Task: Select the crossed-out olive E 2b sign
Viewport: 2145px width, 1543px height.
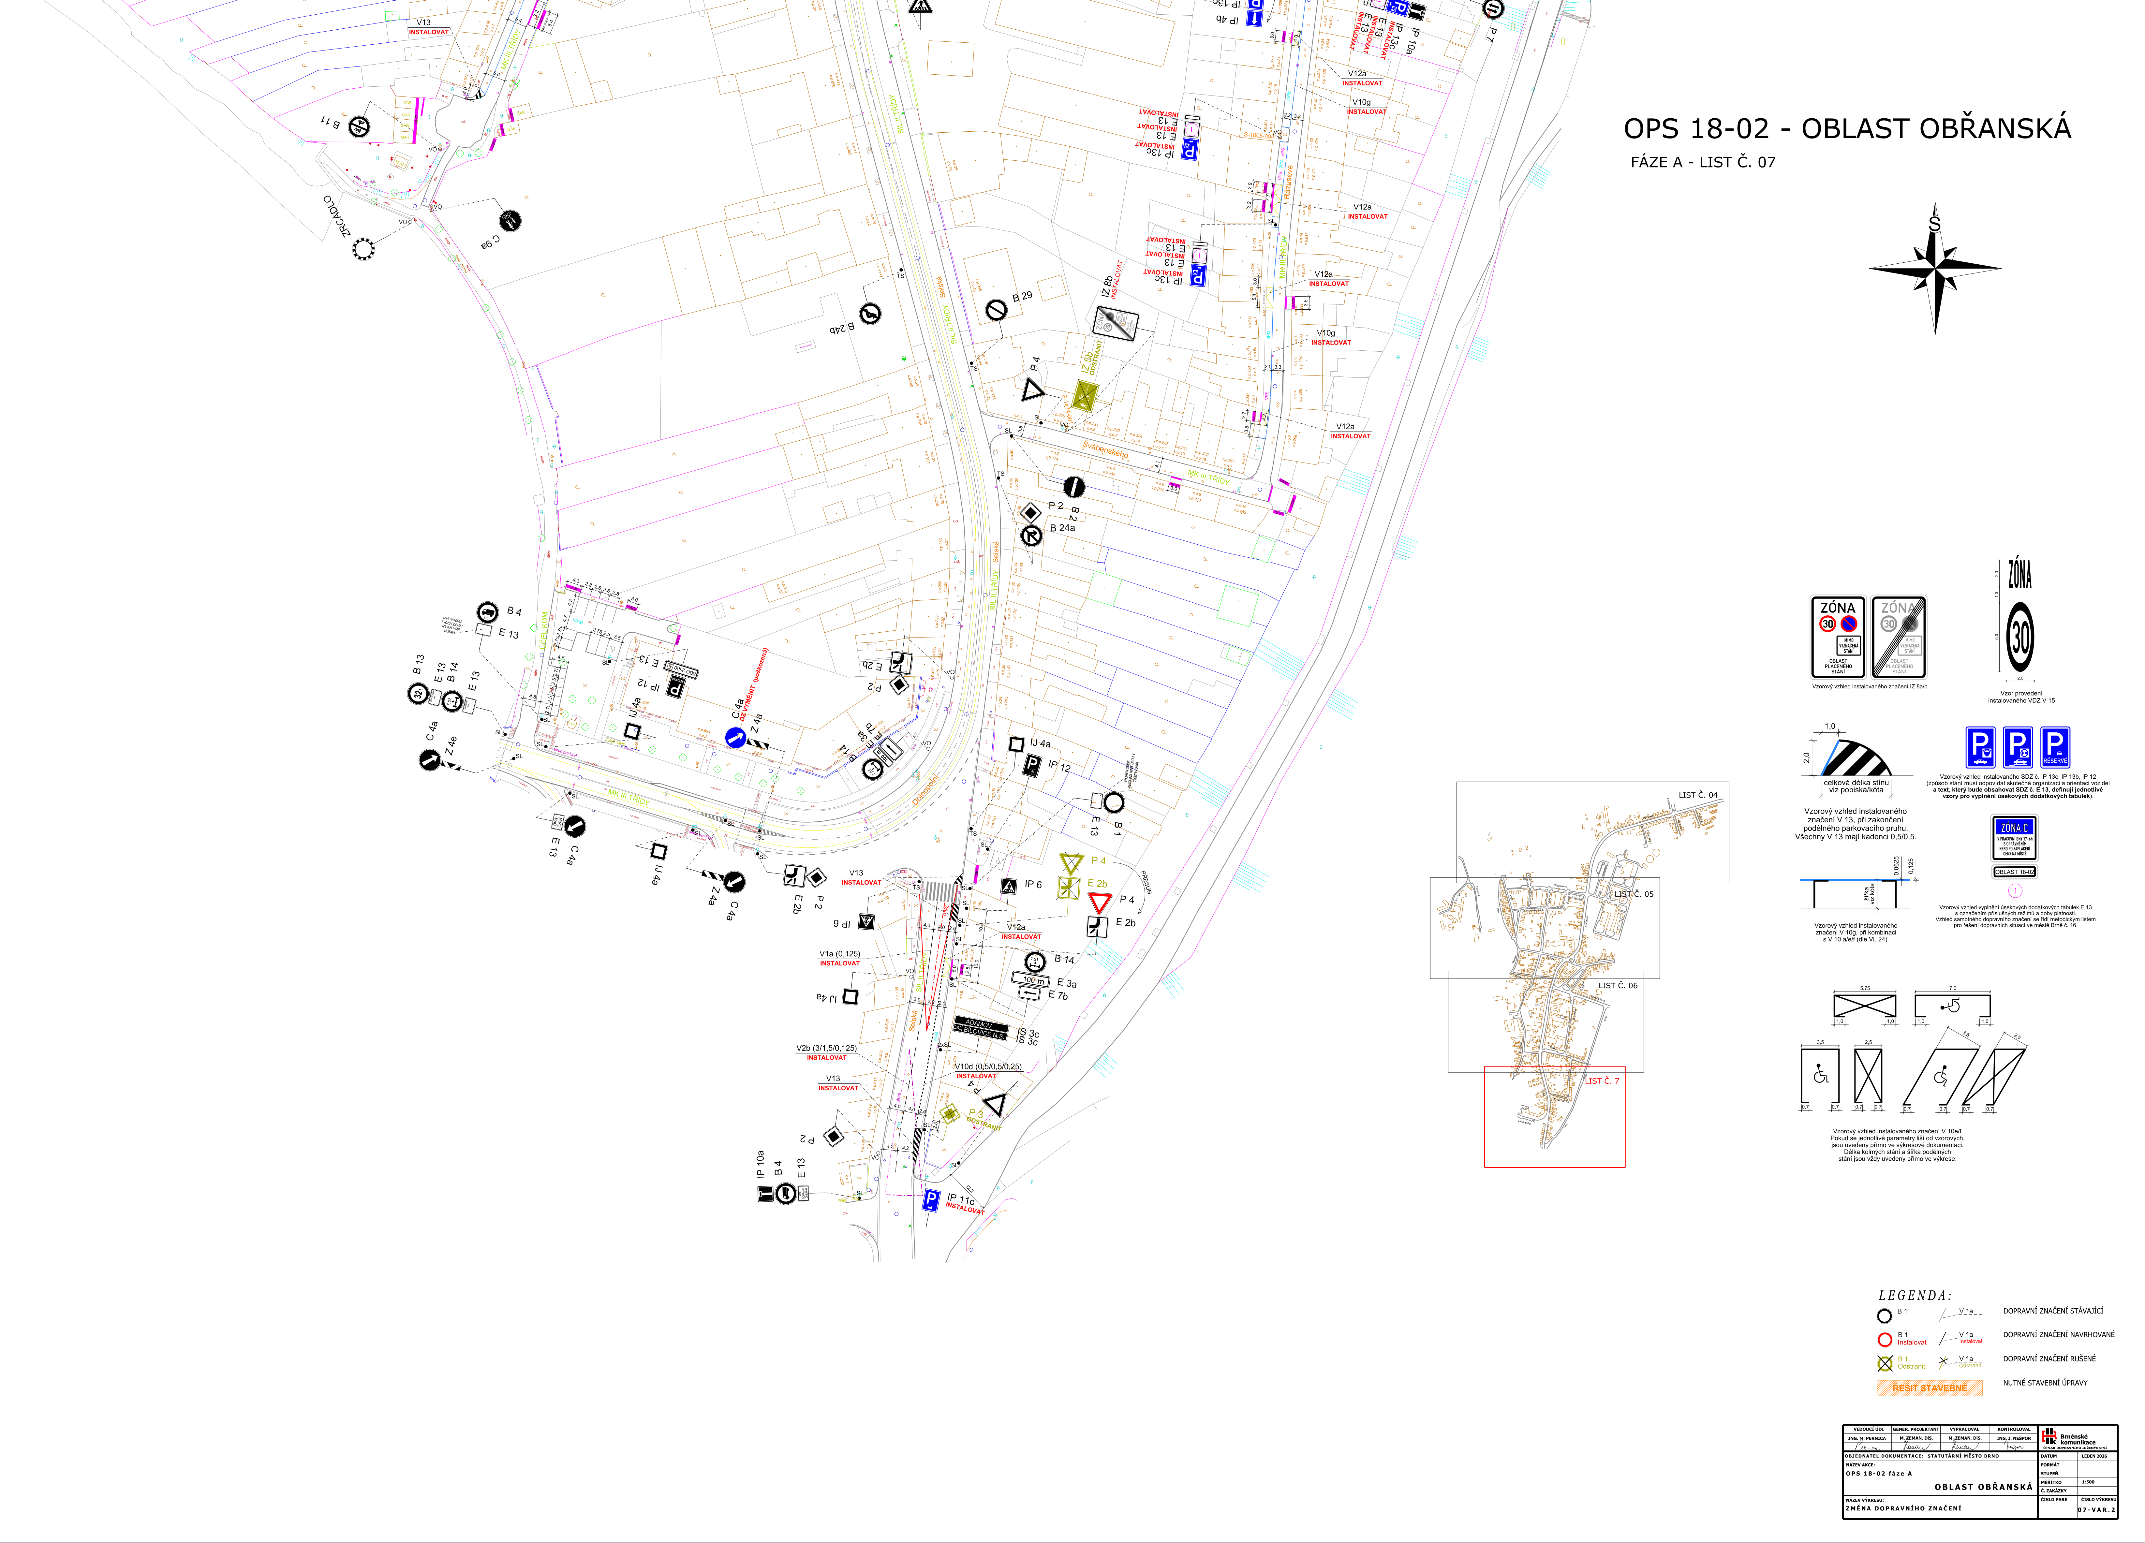Action: pyautogui.click(x=1070, y=888)
